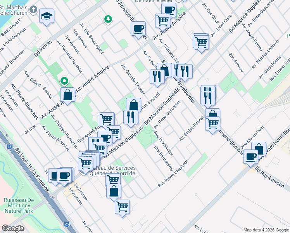
Task: Click the 'Bd Ray-Lawson' street label
Action: pos(269,177)
